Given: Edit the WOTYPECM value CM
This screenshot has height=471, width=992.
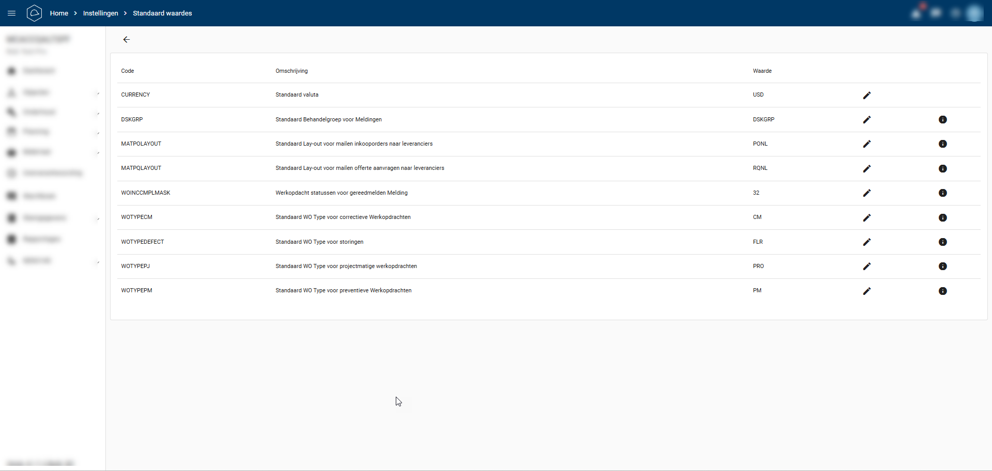Looking at the screenshot, I should (x=866, y=218).
